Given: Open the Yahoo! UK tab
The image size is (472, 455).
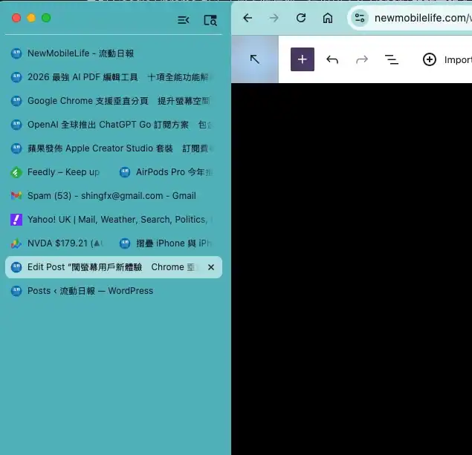Looking at the screenshot, I should click(x=114, y=220).
